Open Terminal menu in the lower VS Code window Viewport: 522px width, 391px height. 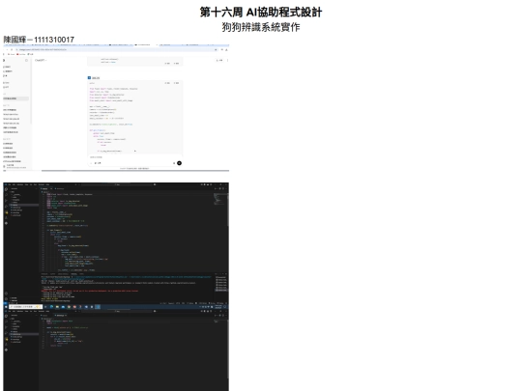click(x=42, y=311)
